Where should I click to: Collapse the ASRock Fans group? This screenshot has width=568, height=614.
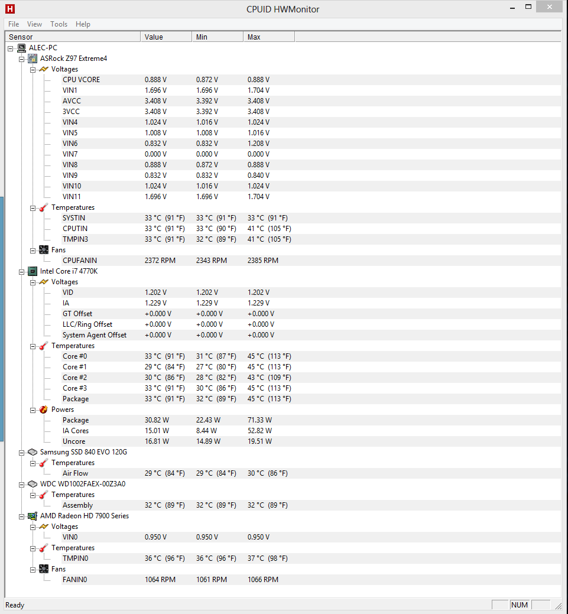pos(33,251)
